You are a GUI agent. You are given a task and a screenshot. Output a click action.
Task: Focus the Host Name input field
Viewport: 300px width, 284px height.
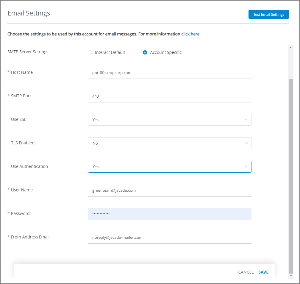pyautogui.click(x=170, y=73)
